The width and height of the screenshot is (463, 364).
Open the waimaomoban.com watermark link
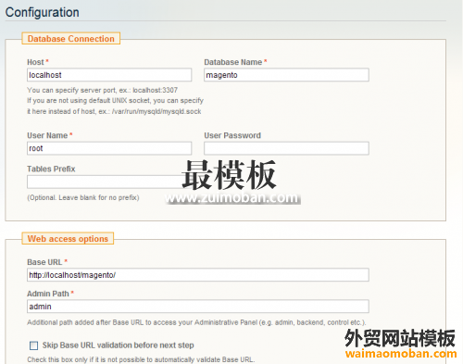pyautogui.click(x=401, y=354)
